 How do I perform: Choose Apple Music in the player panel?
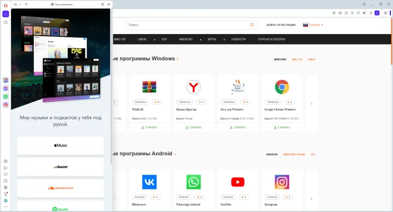coord(60,145)
